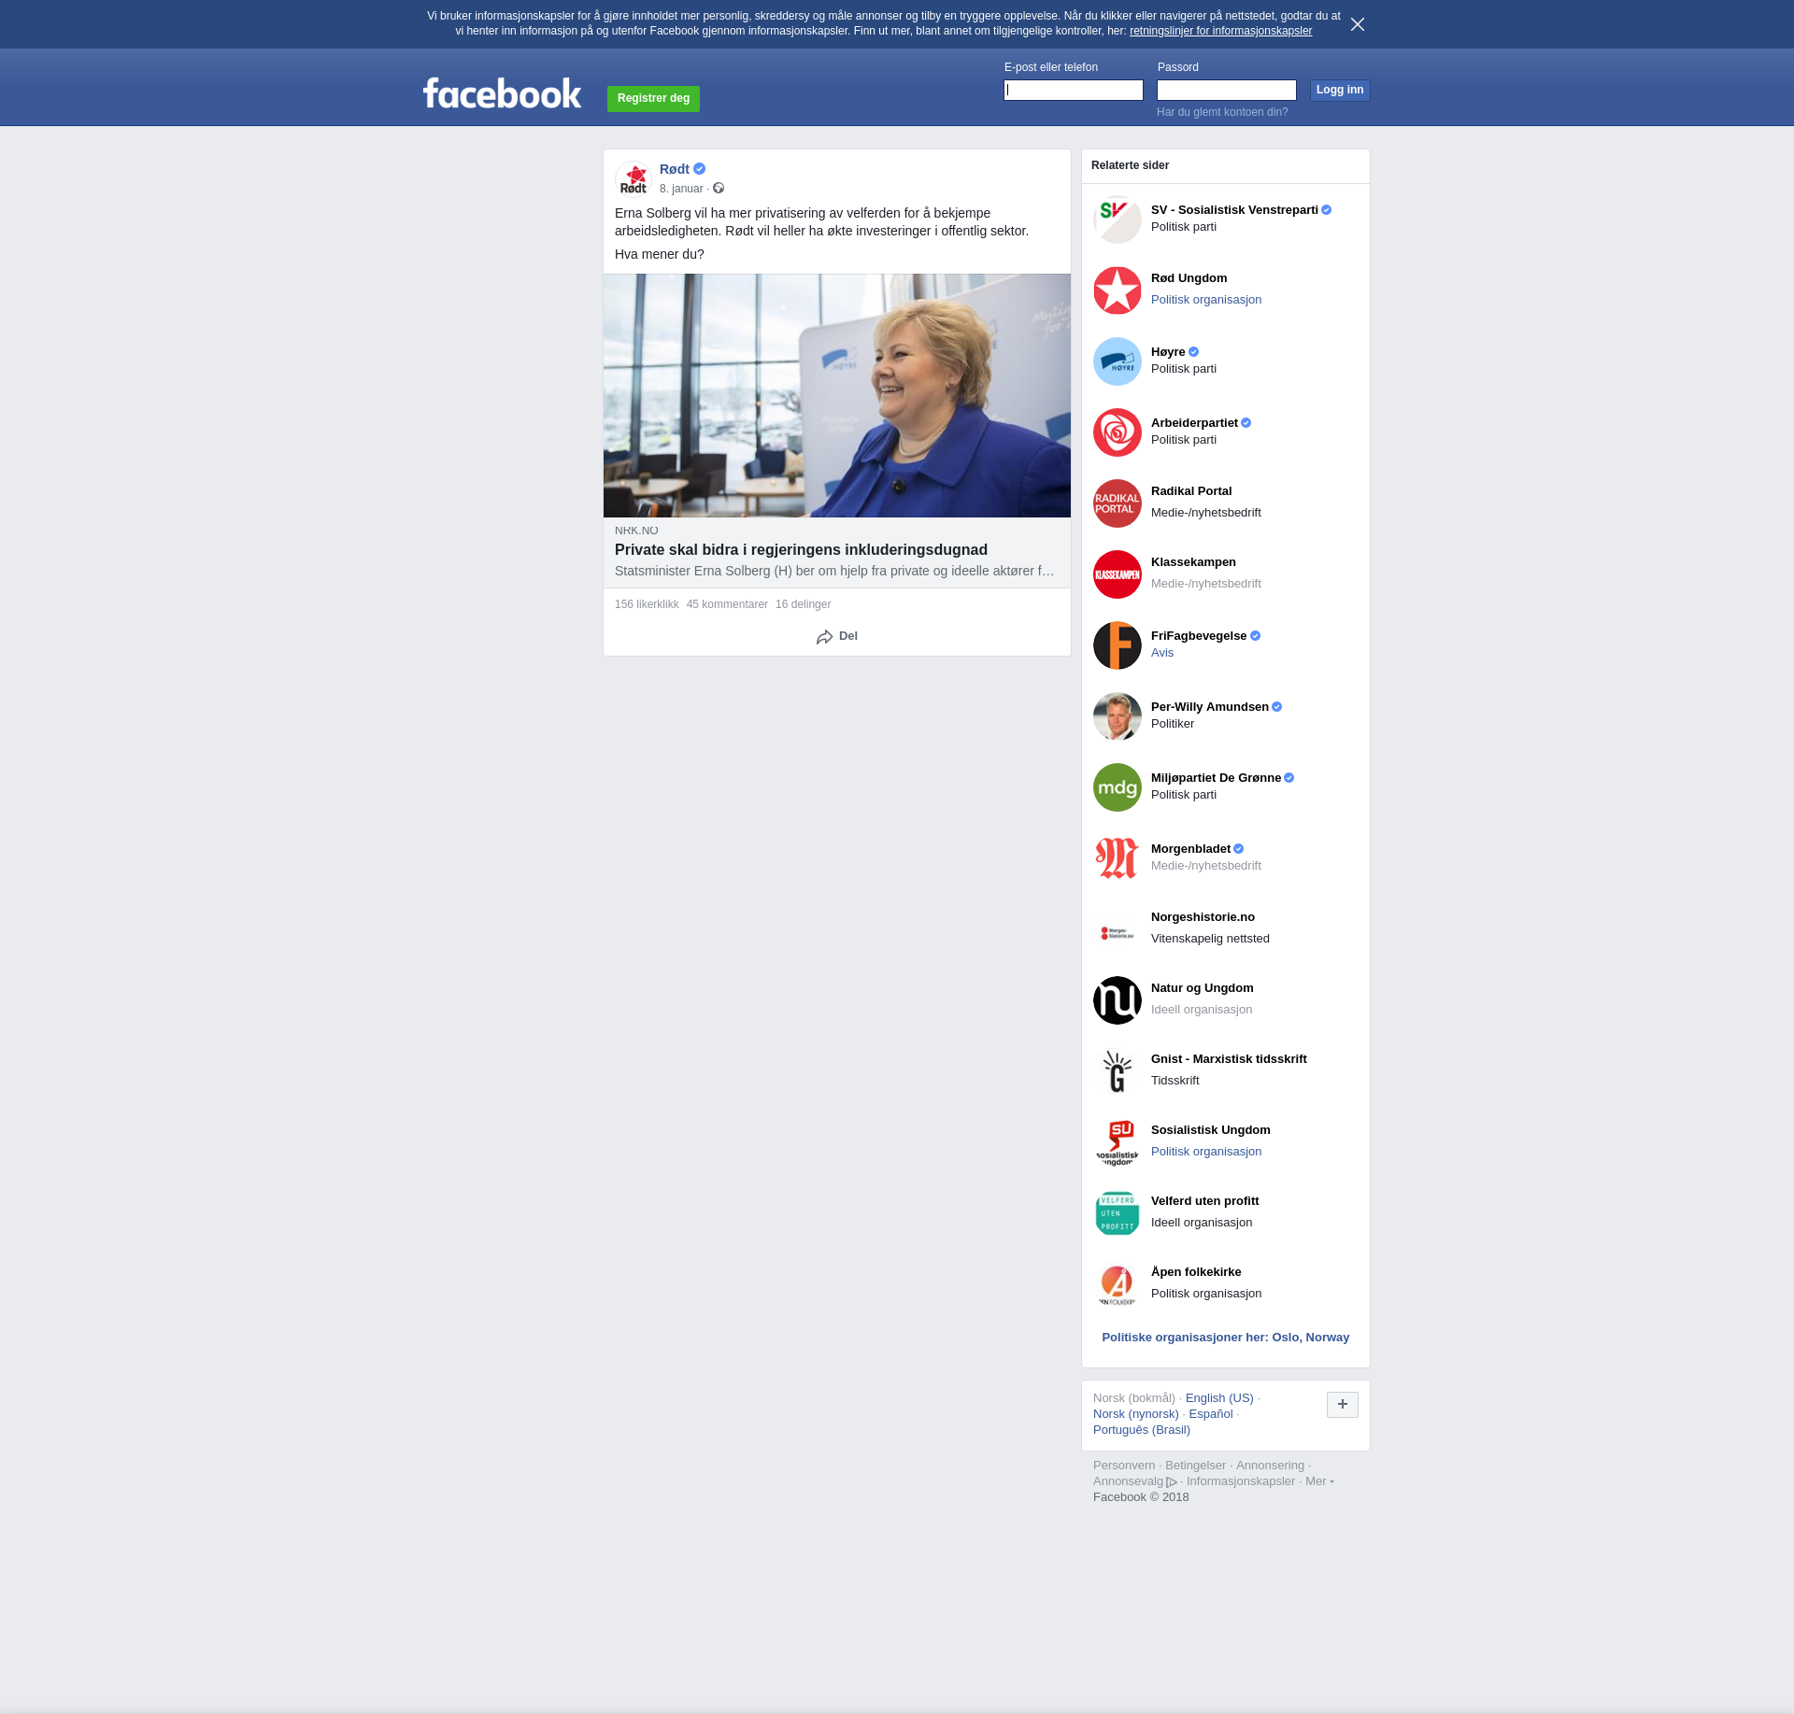Click the FriFagbevegelse logo
Image resolution: width=1794 pixels, height=1714 pixels.
1118,645
